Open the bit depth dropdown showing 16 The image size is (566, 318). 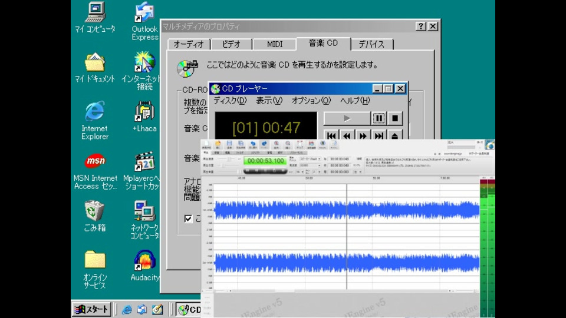tap(300, 172)
